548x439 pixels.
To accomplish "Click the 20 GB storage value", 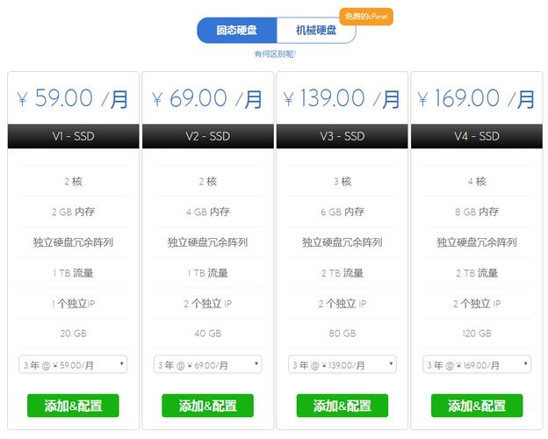I will (73, 334).
